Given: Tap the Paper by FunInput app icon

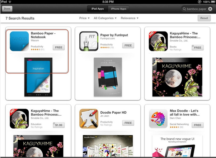Looking at the screenshot, I should pyautogui.click(x=89, y=41).
